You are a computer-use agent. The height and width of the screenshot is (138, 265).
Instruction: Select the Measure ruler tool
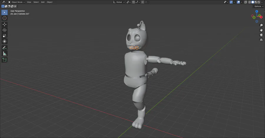tap(4, 53)
